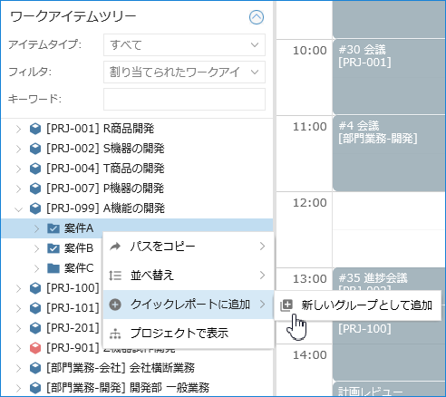Collapse the PRJ-099 A機能の開発 tree node
The width and height of the screenshot is (446, 397).
pos(19,208)
